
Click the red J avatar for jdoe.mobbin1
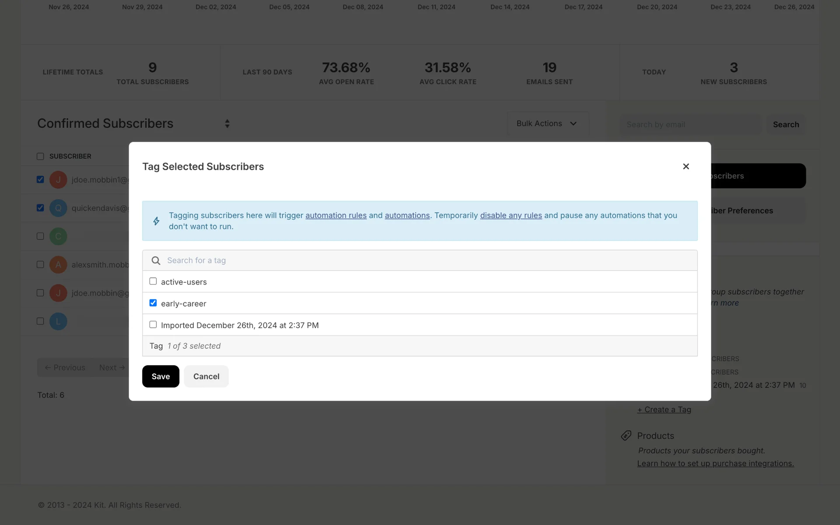tap(58, 180)
